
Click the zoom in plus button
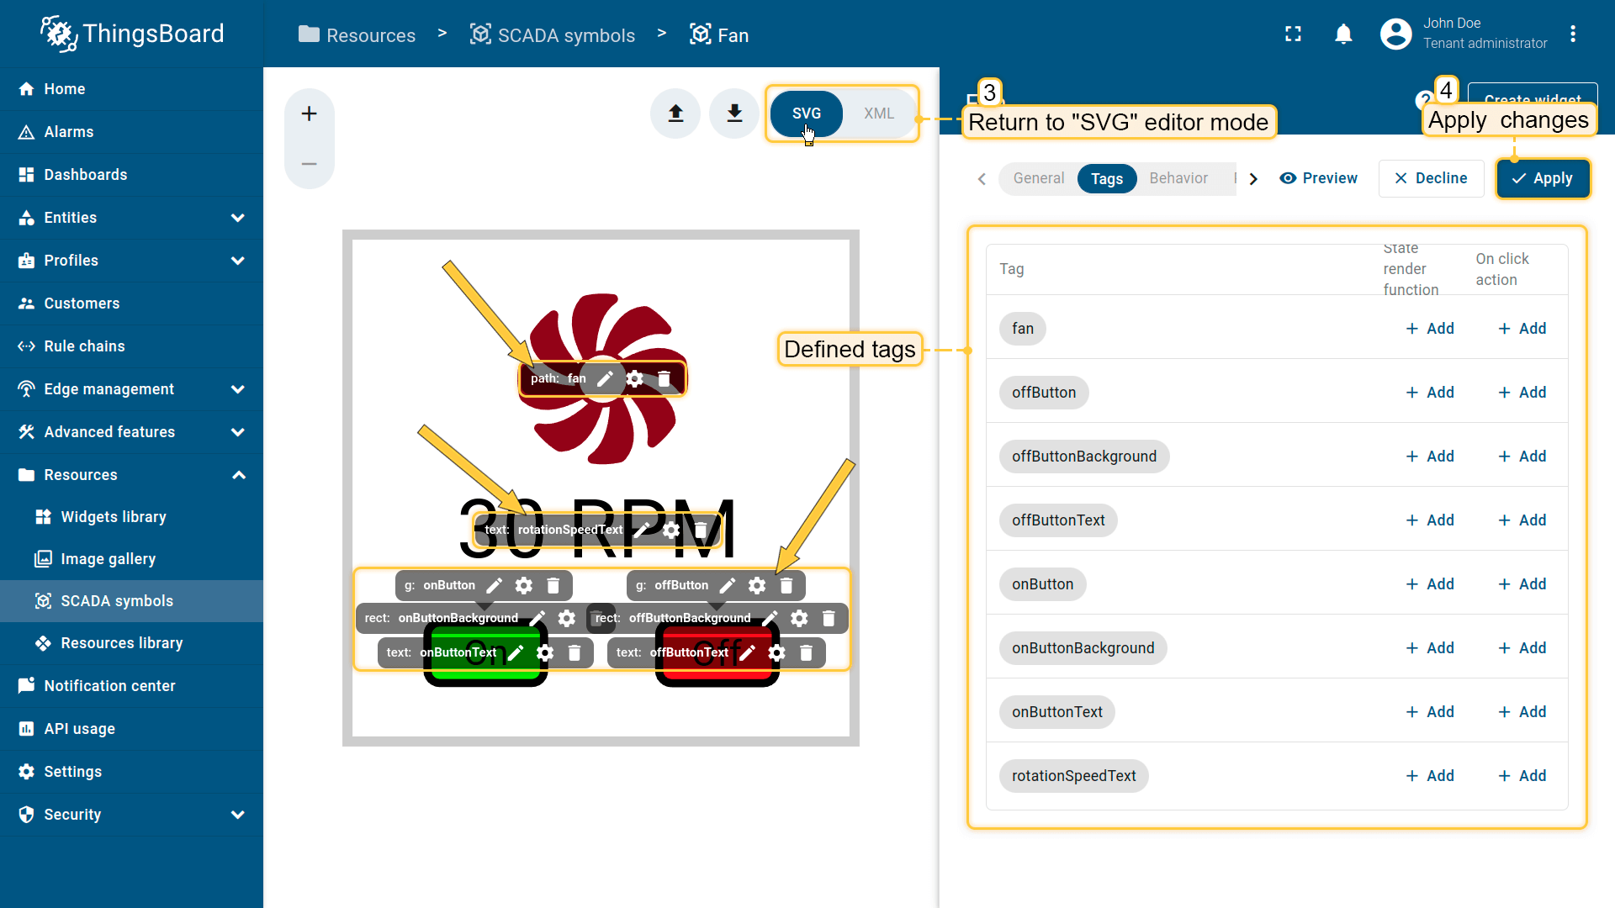click(309, 113)
